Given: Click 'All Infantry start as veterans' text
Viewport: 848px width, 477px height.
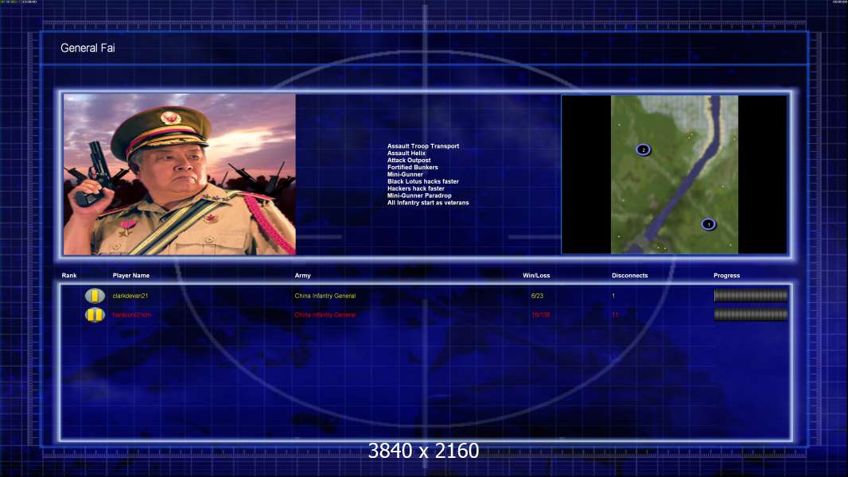Looking at the screenshot, I should pyautogui.click(x=428, y=203).
